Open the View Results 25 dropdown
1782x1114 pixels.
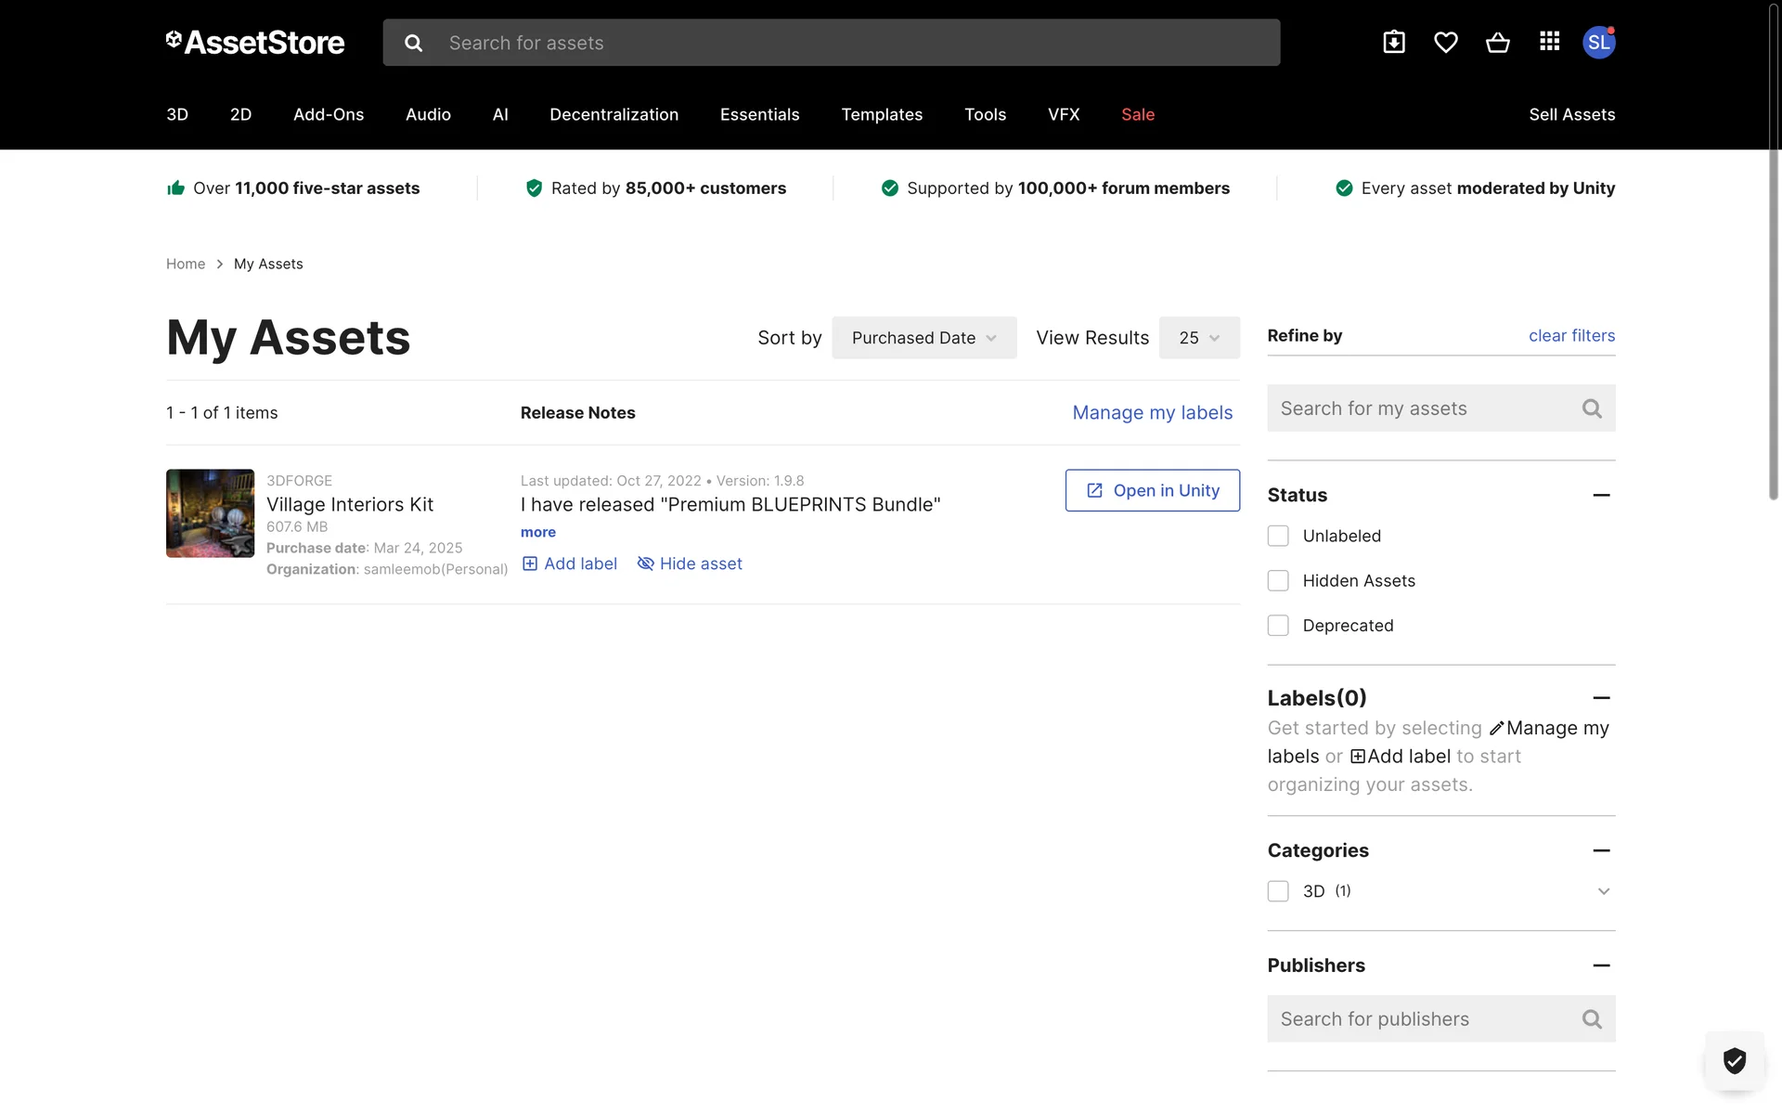tap(1198, 338)
